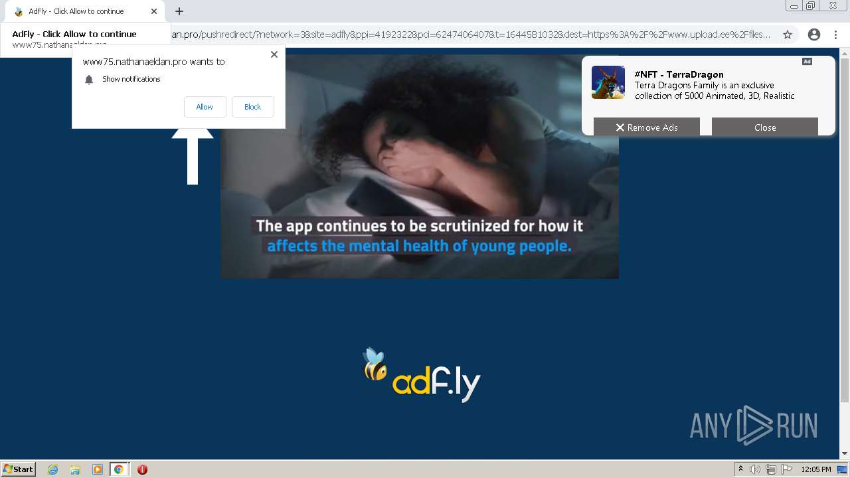850x478 pixels.
Task: Bookmark this page with the star icon
Action: click(788, 35)
